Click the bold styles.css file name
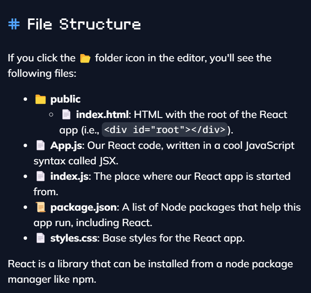The width and height of the screenshot is (311, 293). pos(75,239)
